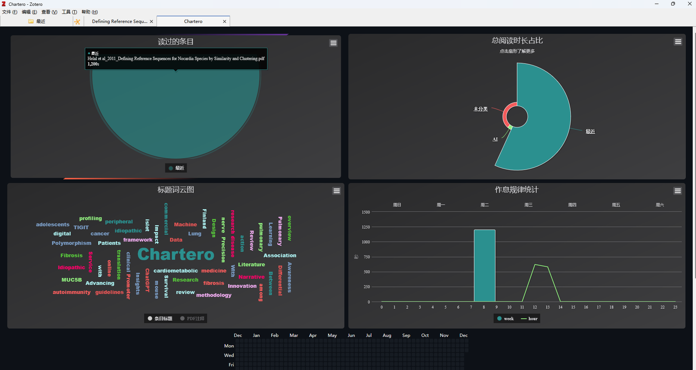Click the word Fibrosis in the word cloud
696x370 pixels.
click(72, 256)
